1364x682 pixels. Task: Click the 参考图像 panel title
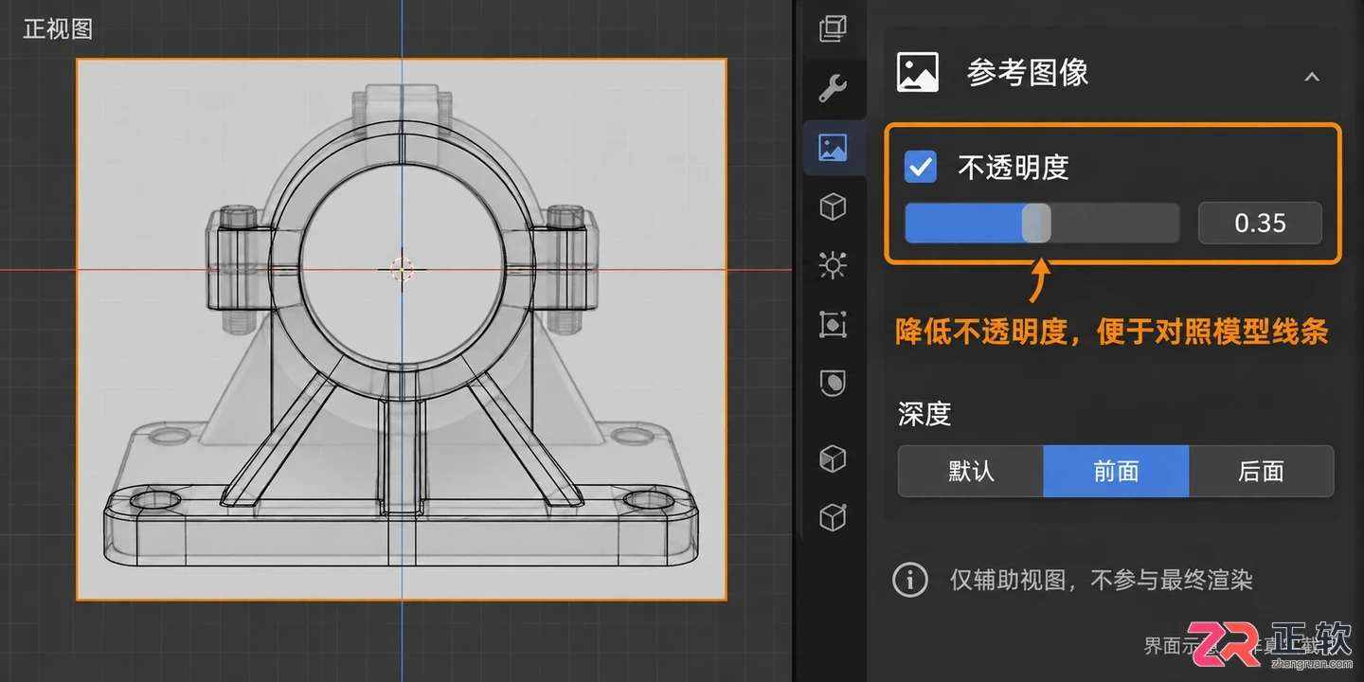1028,72
